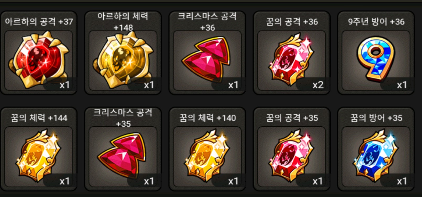422x197 pixels.
Task: Click the x2 count on 꿈의 공격 +36
Action: pyautogui.click(x=318, y=85)
